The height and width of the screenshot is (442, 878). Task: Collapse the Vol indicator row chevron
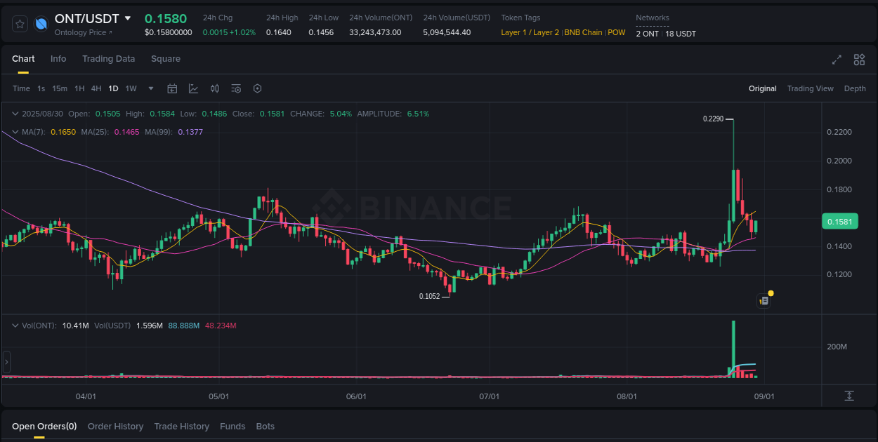pos(15,325)
